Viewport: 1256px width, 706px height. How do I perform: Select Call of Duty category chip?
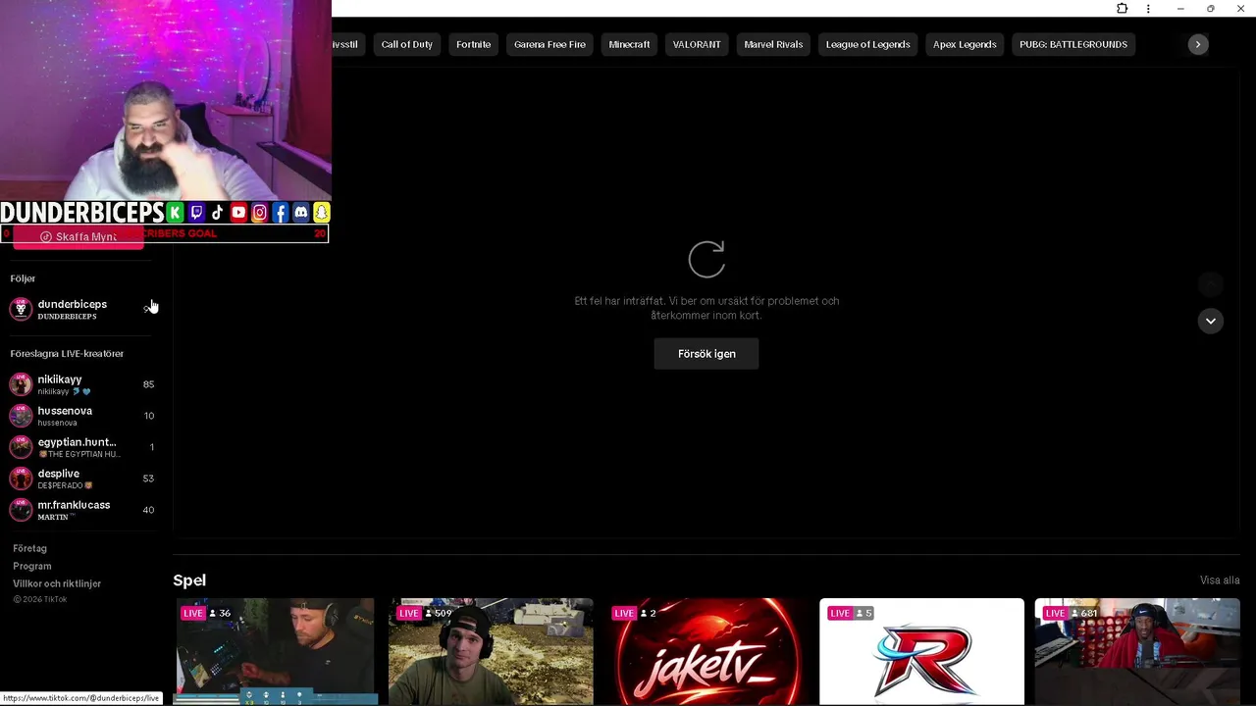[x=406, y=44]
